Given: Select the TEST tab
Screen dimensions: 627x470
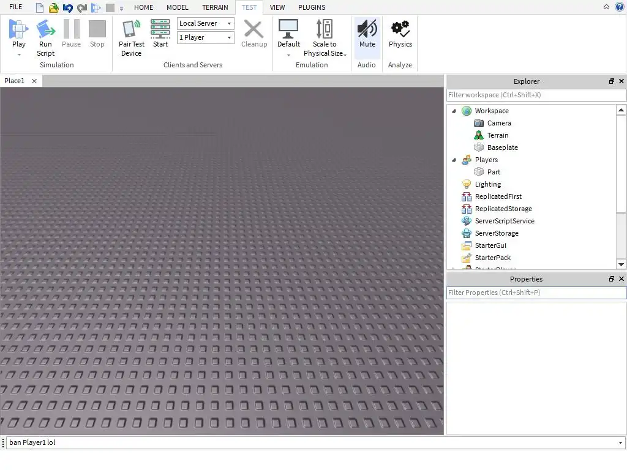Looking at the screenshot, I should coord(249,7).
